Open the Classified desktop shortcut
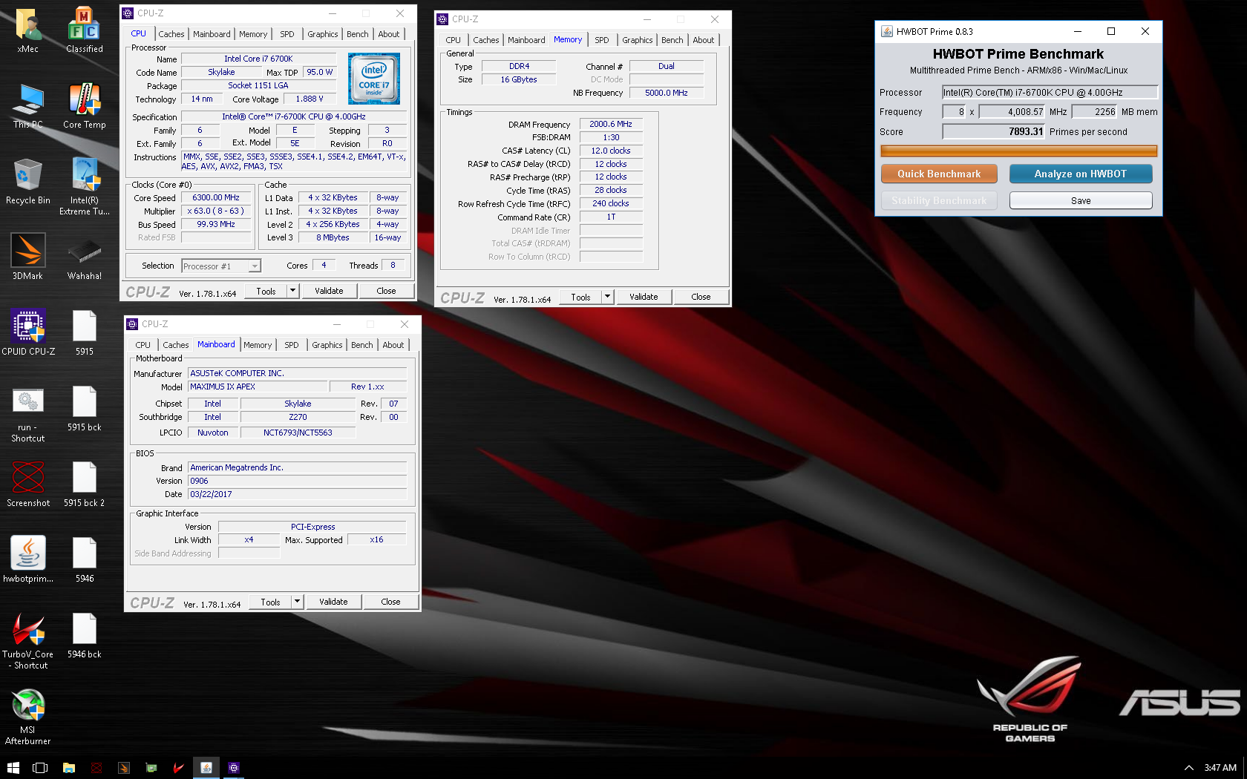1247x779 pixels. [x=85, y=30]
